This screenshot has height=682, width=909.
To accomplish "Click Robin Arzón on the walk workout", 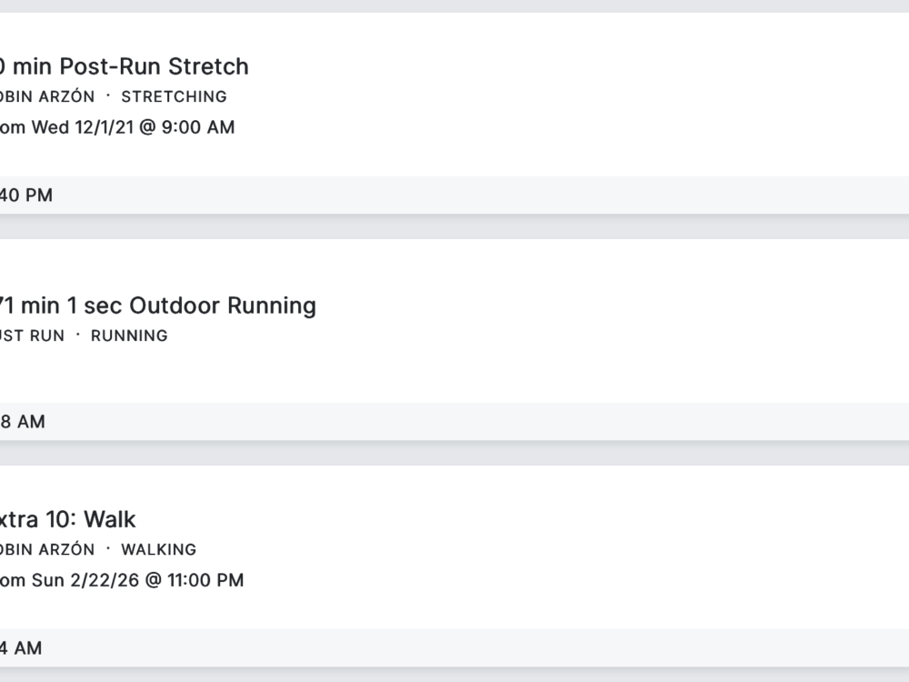I will [x=47, y=549].
